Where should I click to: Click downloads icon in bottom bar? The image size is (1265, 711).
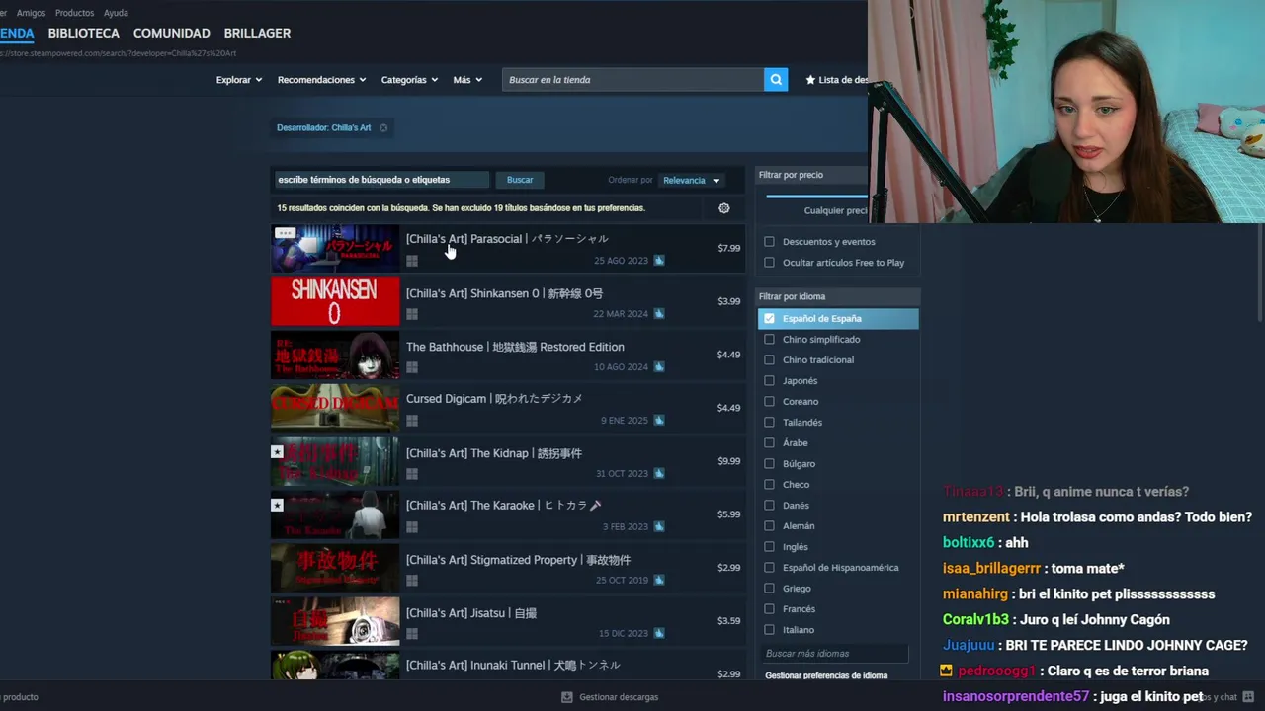567,697
